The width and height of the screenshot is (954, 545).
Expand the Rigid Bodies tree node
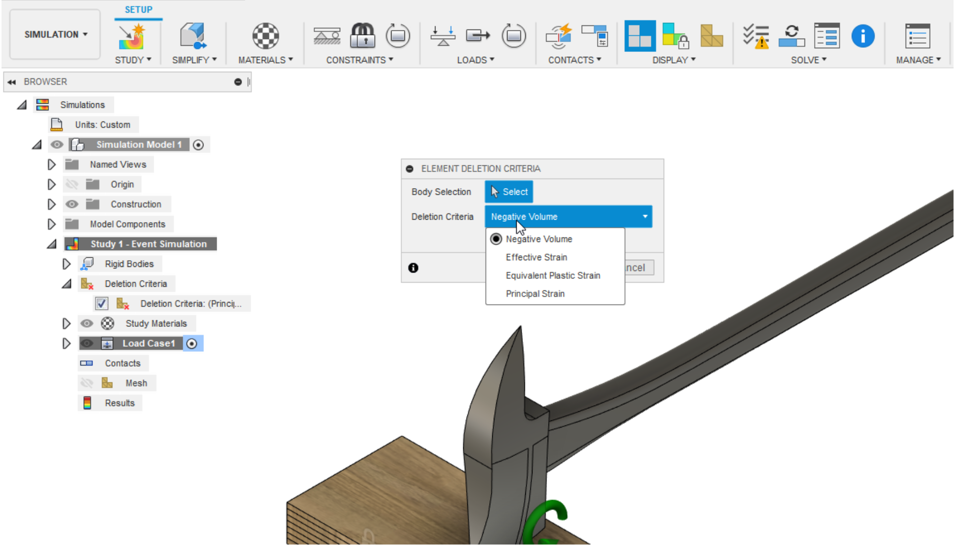pyautogui.click(x=66, y=264)
